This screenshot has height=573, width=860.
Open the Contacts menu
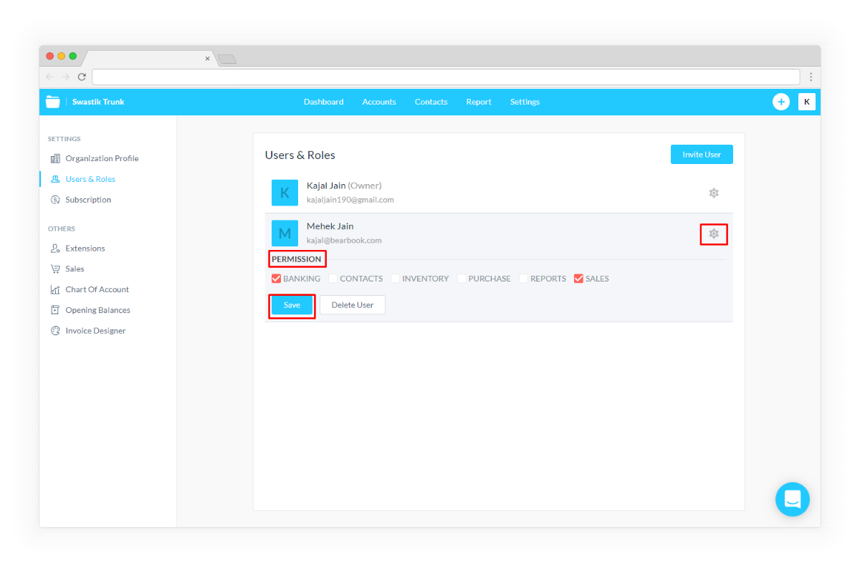pyautogui.click(x=431, y=102)
